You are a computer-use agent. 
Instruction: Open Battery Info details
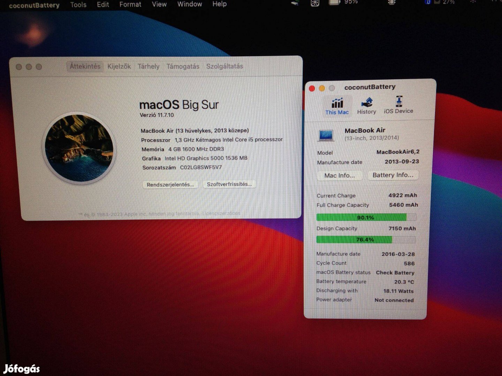[x=393, y=175]
